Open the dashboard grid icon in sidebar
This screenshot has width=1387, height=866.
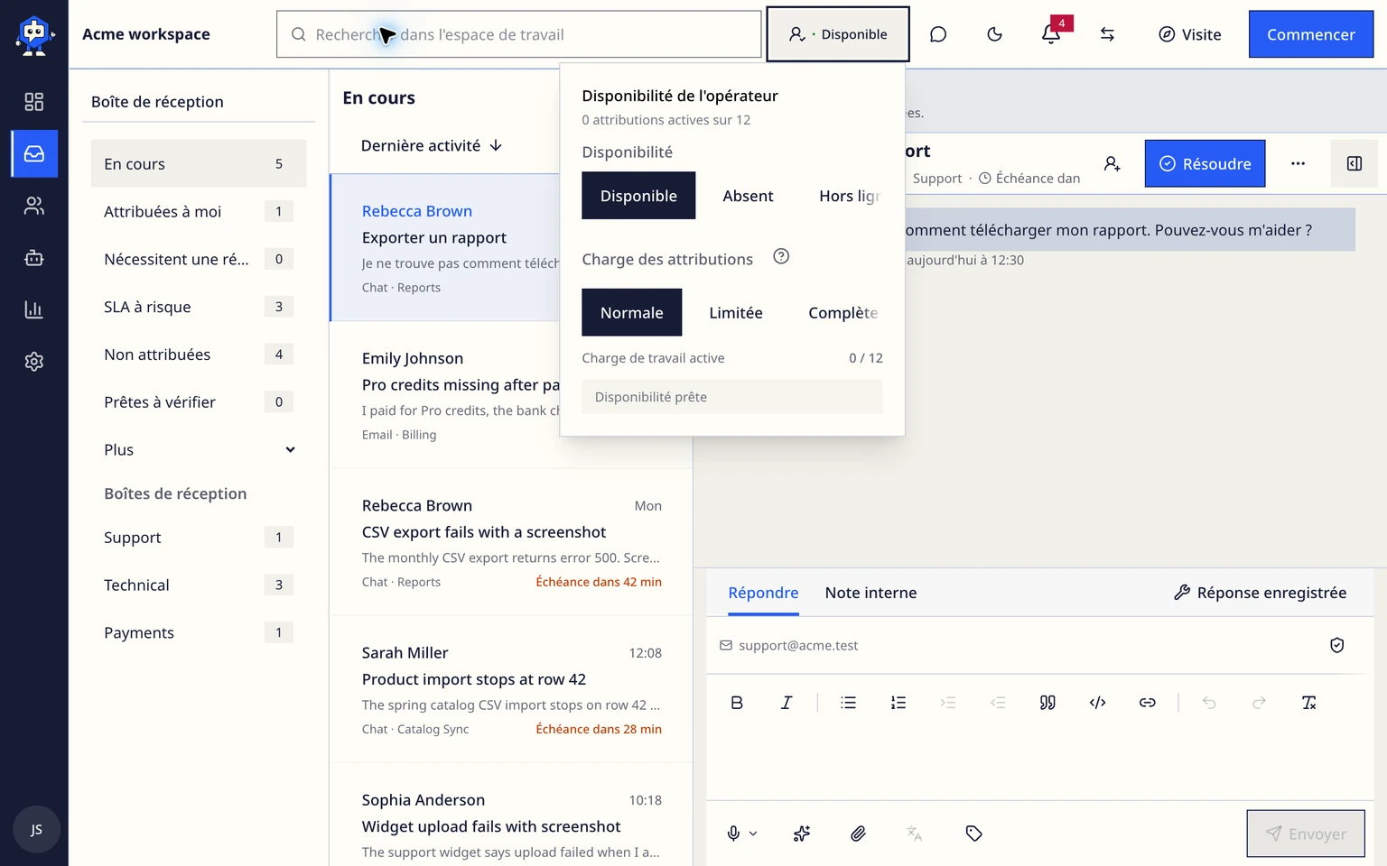pyautogui.click(x=34, y=102)
